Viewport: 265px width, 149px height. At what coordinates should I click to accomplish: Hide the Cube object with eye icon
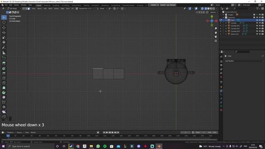(x=260, y=20)
